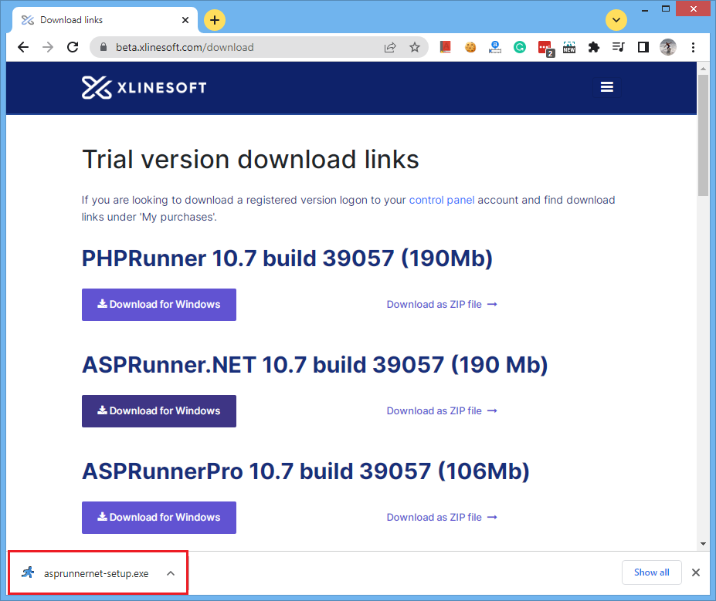This screenshot has height=601, width=716.
Task: Bookmark this page with the star icon
Action: (415, 47)
